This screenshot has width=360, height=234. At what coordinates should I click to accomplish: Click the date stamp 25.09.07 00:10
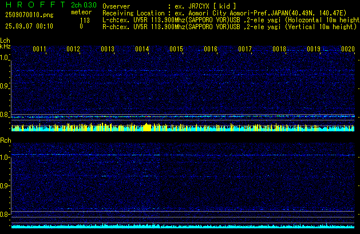coord(29,26)
